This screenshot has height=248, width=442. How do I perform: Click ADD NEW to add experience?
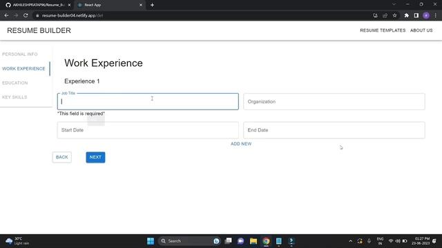pos(241,144)
